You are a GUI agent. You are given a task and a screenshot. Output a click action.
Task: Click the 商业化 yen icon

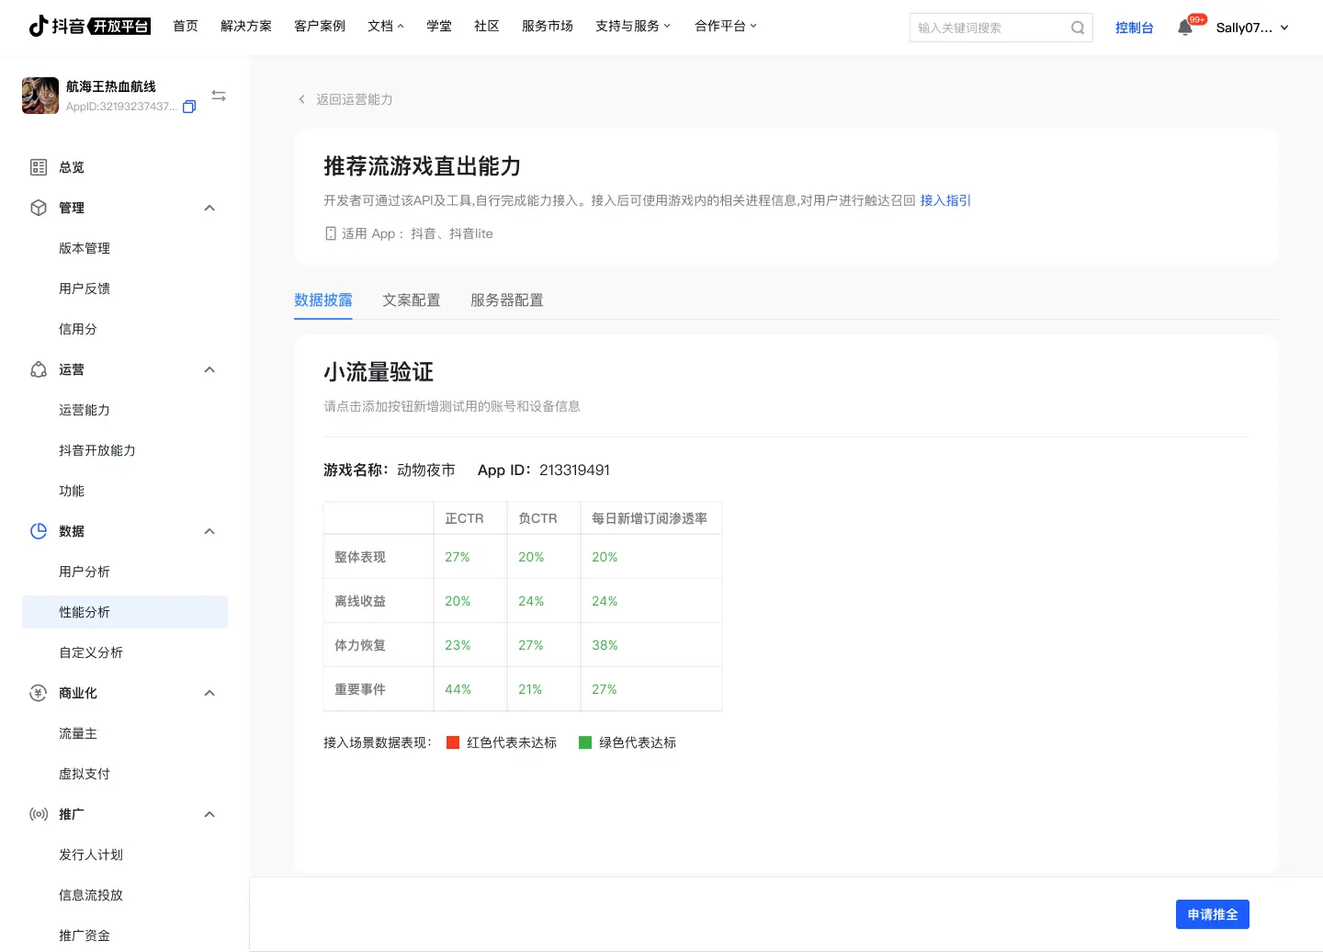tap(39, 693)
